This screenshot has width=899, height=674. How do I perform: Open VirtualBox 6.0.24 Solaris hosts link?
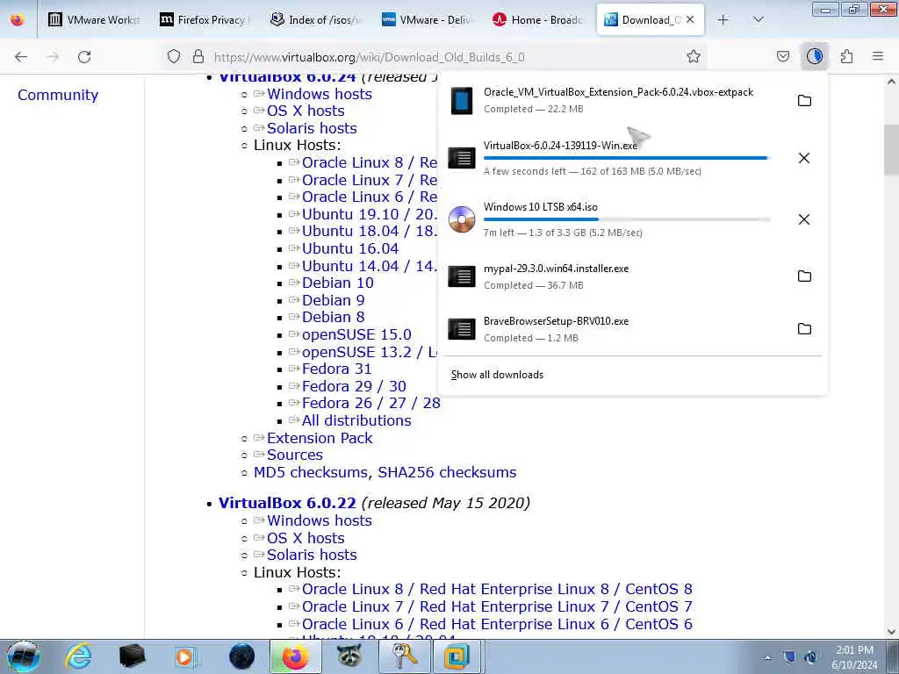(x=312, y=128)
